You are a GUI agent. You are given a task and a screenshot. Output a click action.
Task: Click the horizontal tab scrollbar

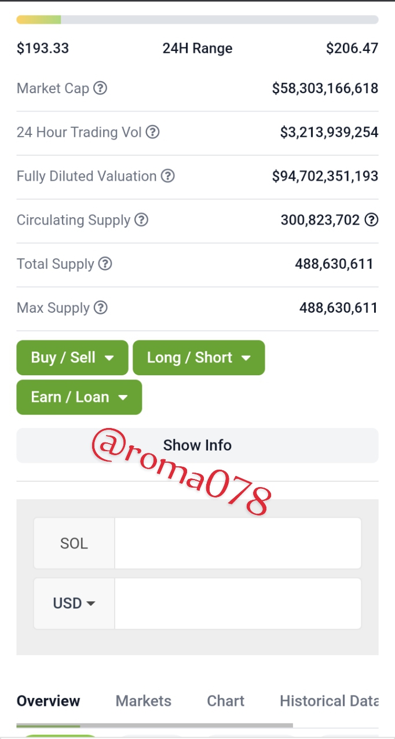point(155,725)
